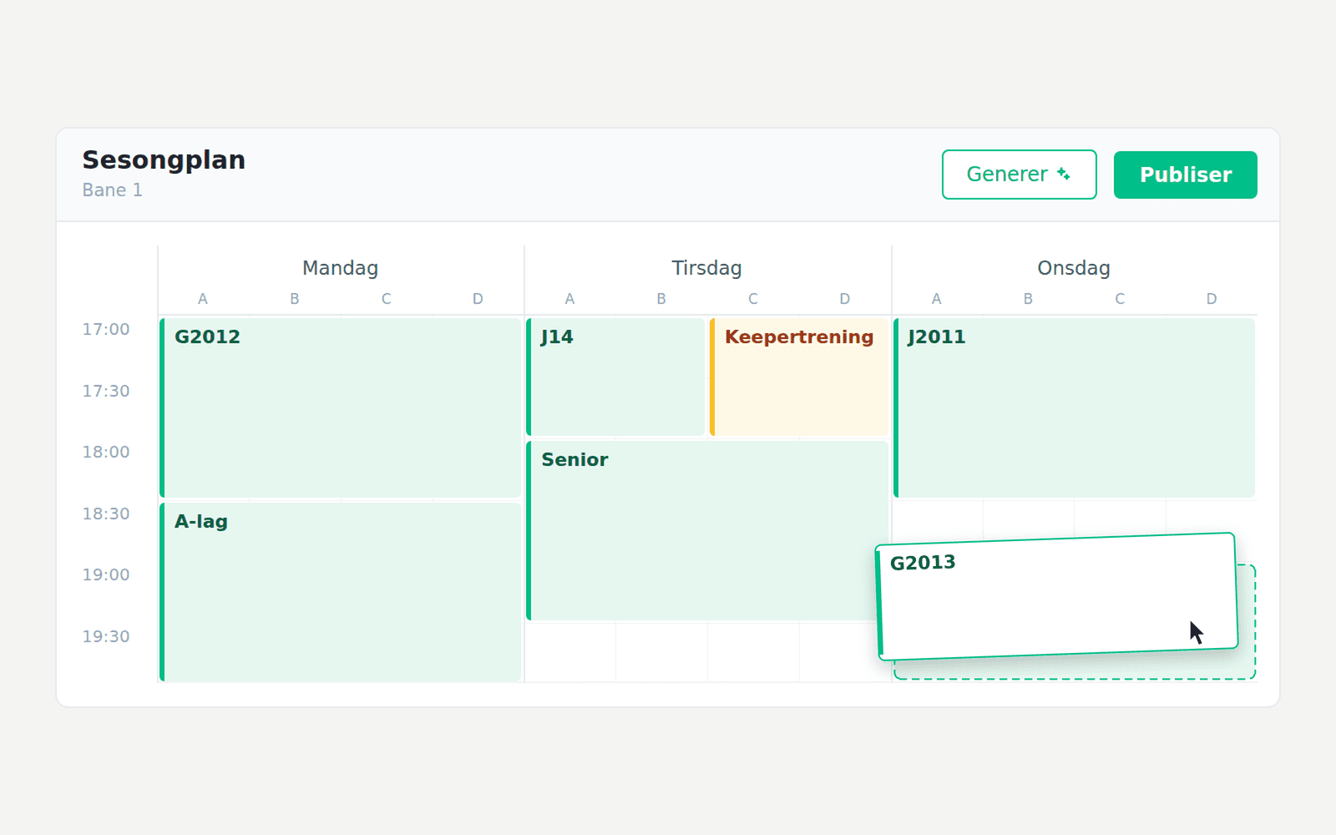This screenshot has height=835, width=1336.
Task: Click zone C under Mandag
Action: pos(387,299)
